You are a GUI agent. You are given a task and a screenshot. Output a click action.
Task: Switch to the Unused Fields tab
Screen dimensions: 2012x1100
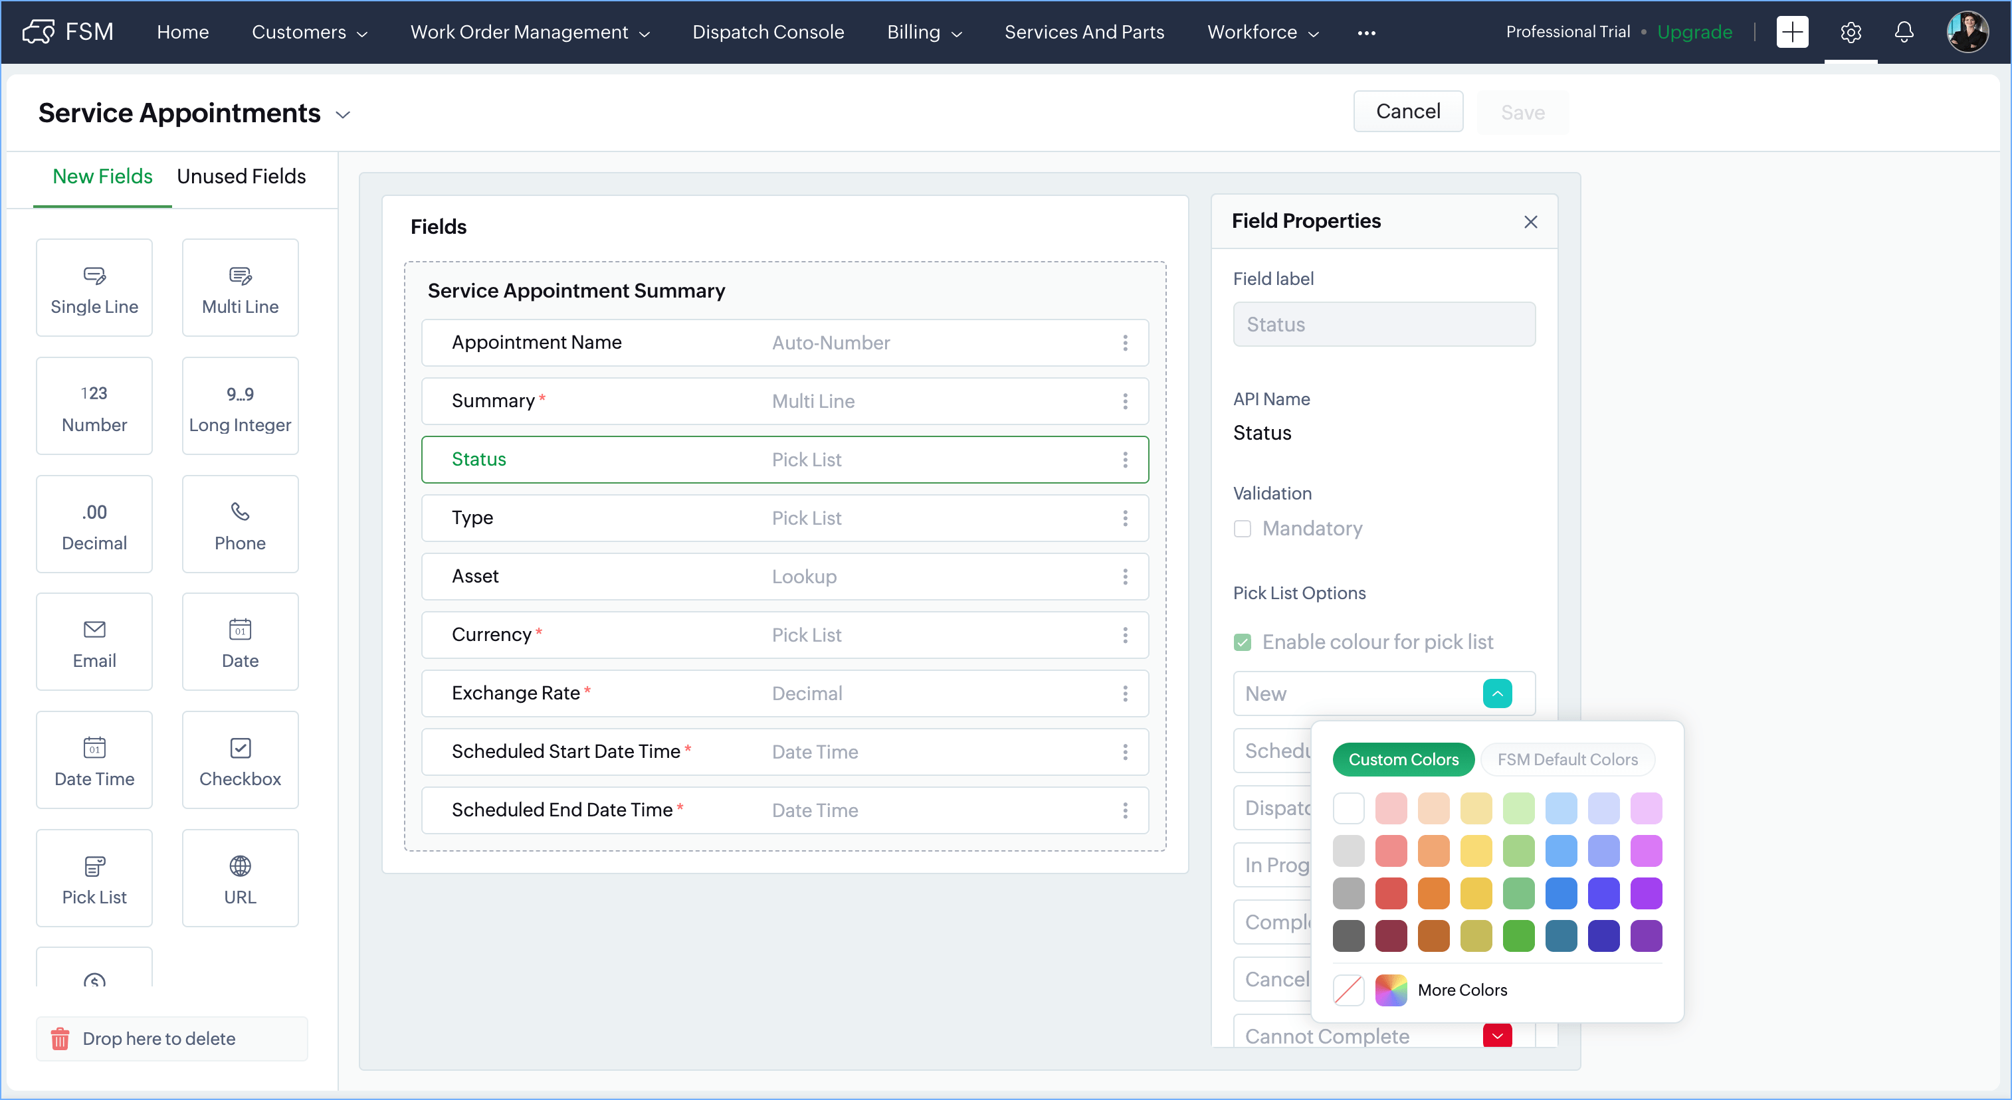pos(241,177)
